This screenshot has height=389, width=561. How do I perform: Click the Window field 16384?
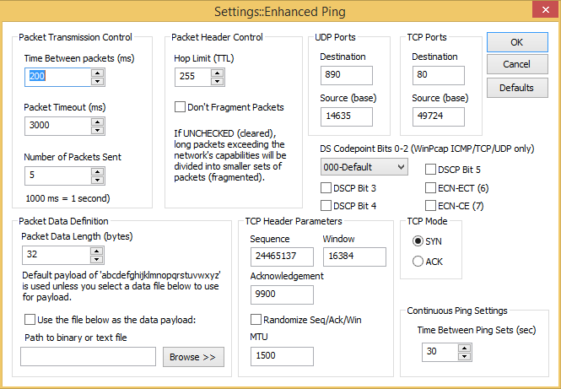click(354, 257)
